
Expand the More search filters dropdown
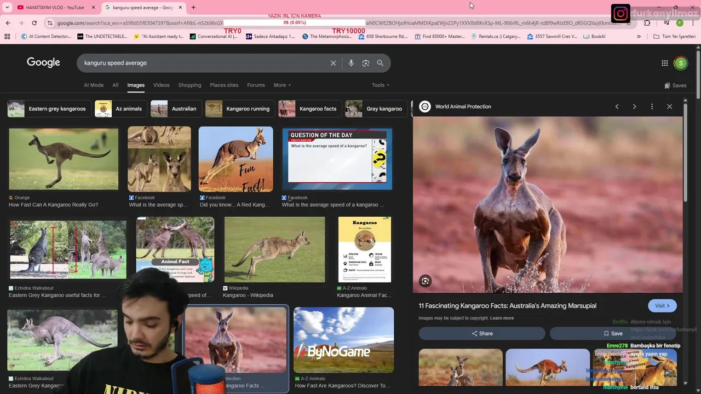282,85
